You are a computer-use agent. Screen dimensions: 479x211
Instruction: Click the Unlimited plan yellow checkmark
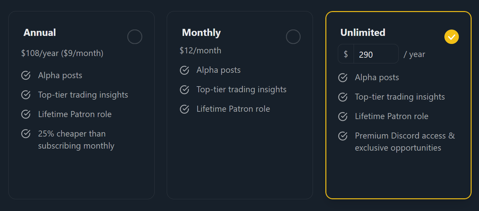coord(451,37)
